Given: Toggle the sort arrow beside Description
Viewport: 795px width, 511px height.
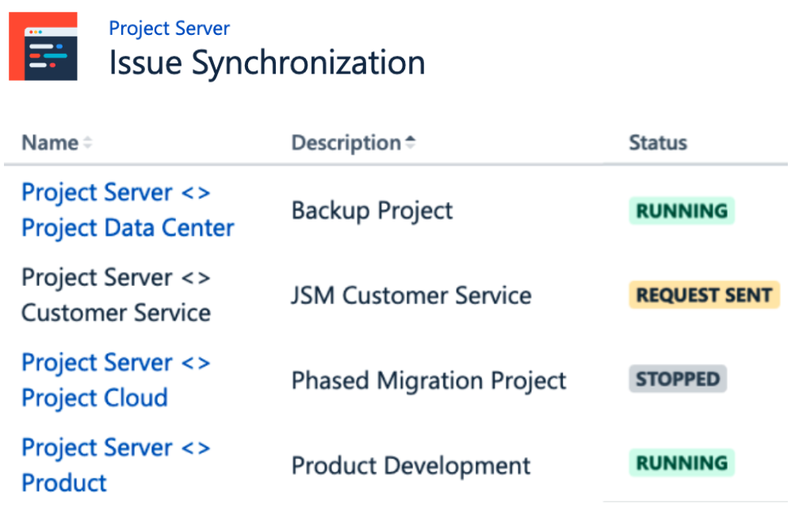Looking at the screenshot, I should point(411,143).
